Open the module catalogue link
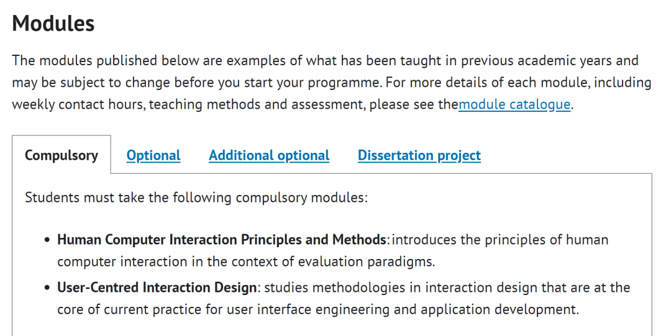 point(514,104)
